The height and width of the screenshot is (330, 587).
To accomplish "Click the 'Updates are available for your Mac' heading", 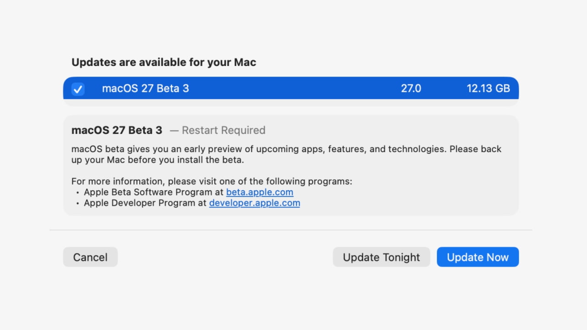I will [164, 62].
